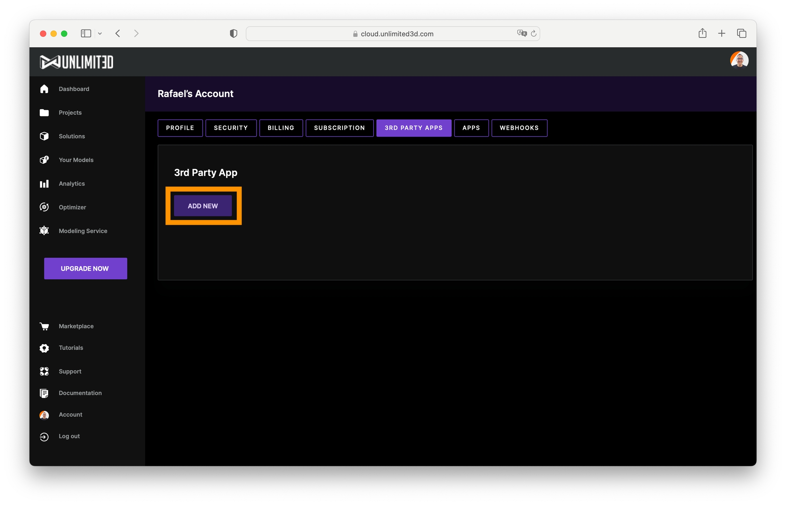786x505 pixels.
Task: Go back with Safari back arrow
Action: (118, 33)
